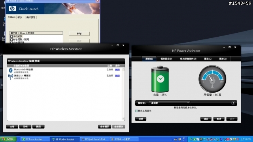Close the HP Quick Launch Buttons window
This screenshot has width=253, height=142.
point(98,1)
